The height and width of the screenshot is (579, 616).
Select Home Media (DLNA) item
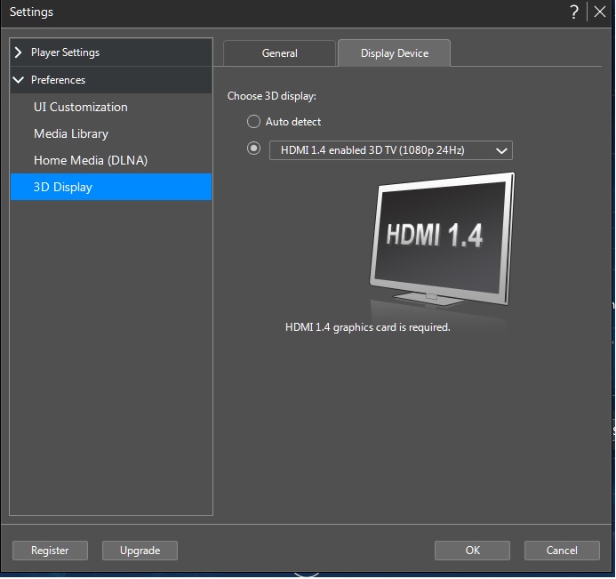click(111, 160)
